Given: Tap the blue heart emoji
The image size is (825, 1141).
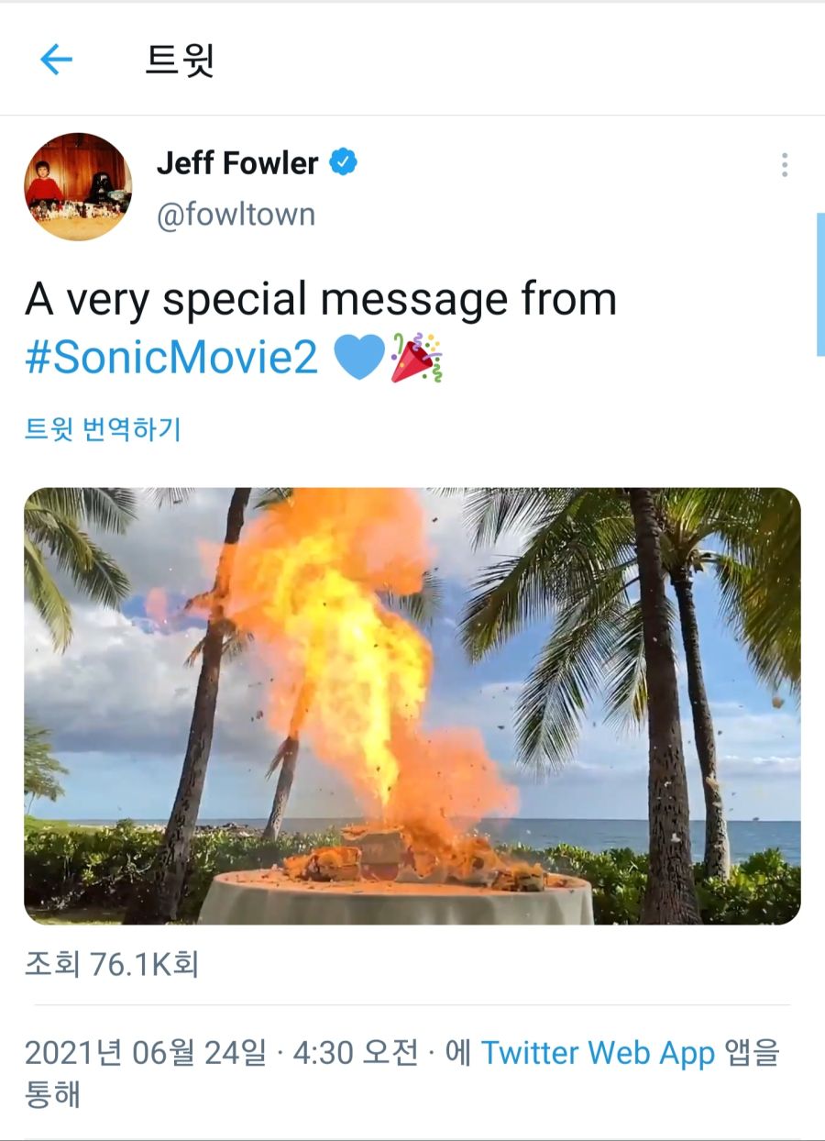Looking at the screenshot, I should pos(359,358).
